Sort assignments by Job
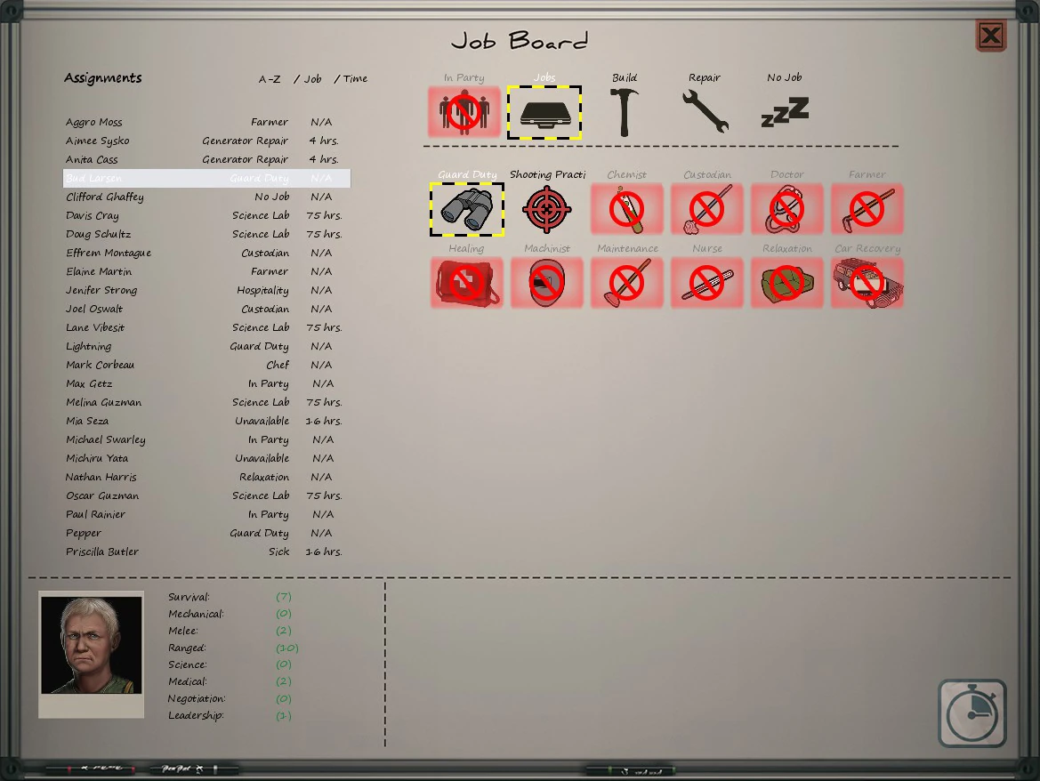This screenshot has height=781, width=1040. (x=312, y=79)
